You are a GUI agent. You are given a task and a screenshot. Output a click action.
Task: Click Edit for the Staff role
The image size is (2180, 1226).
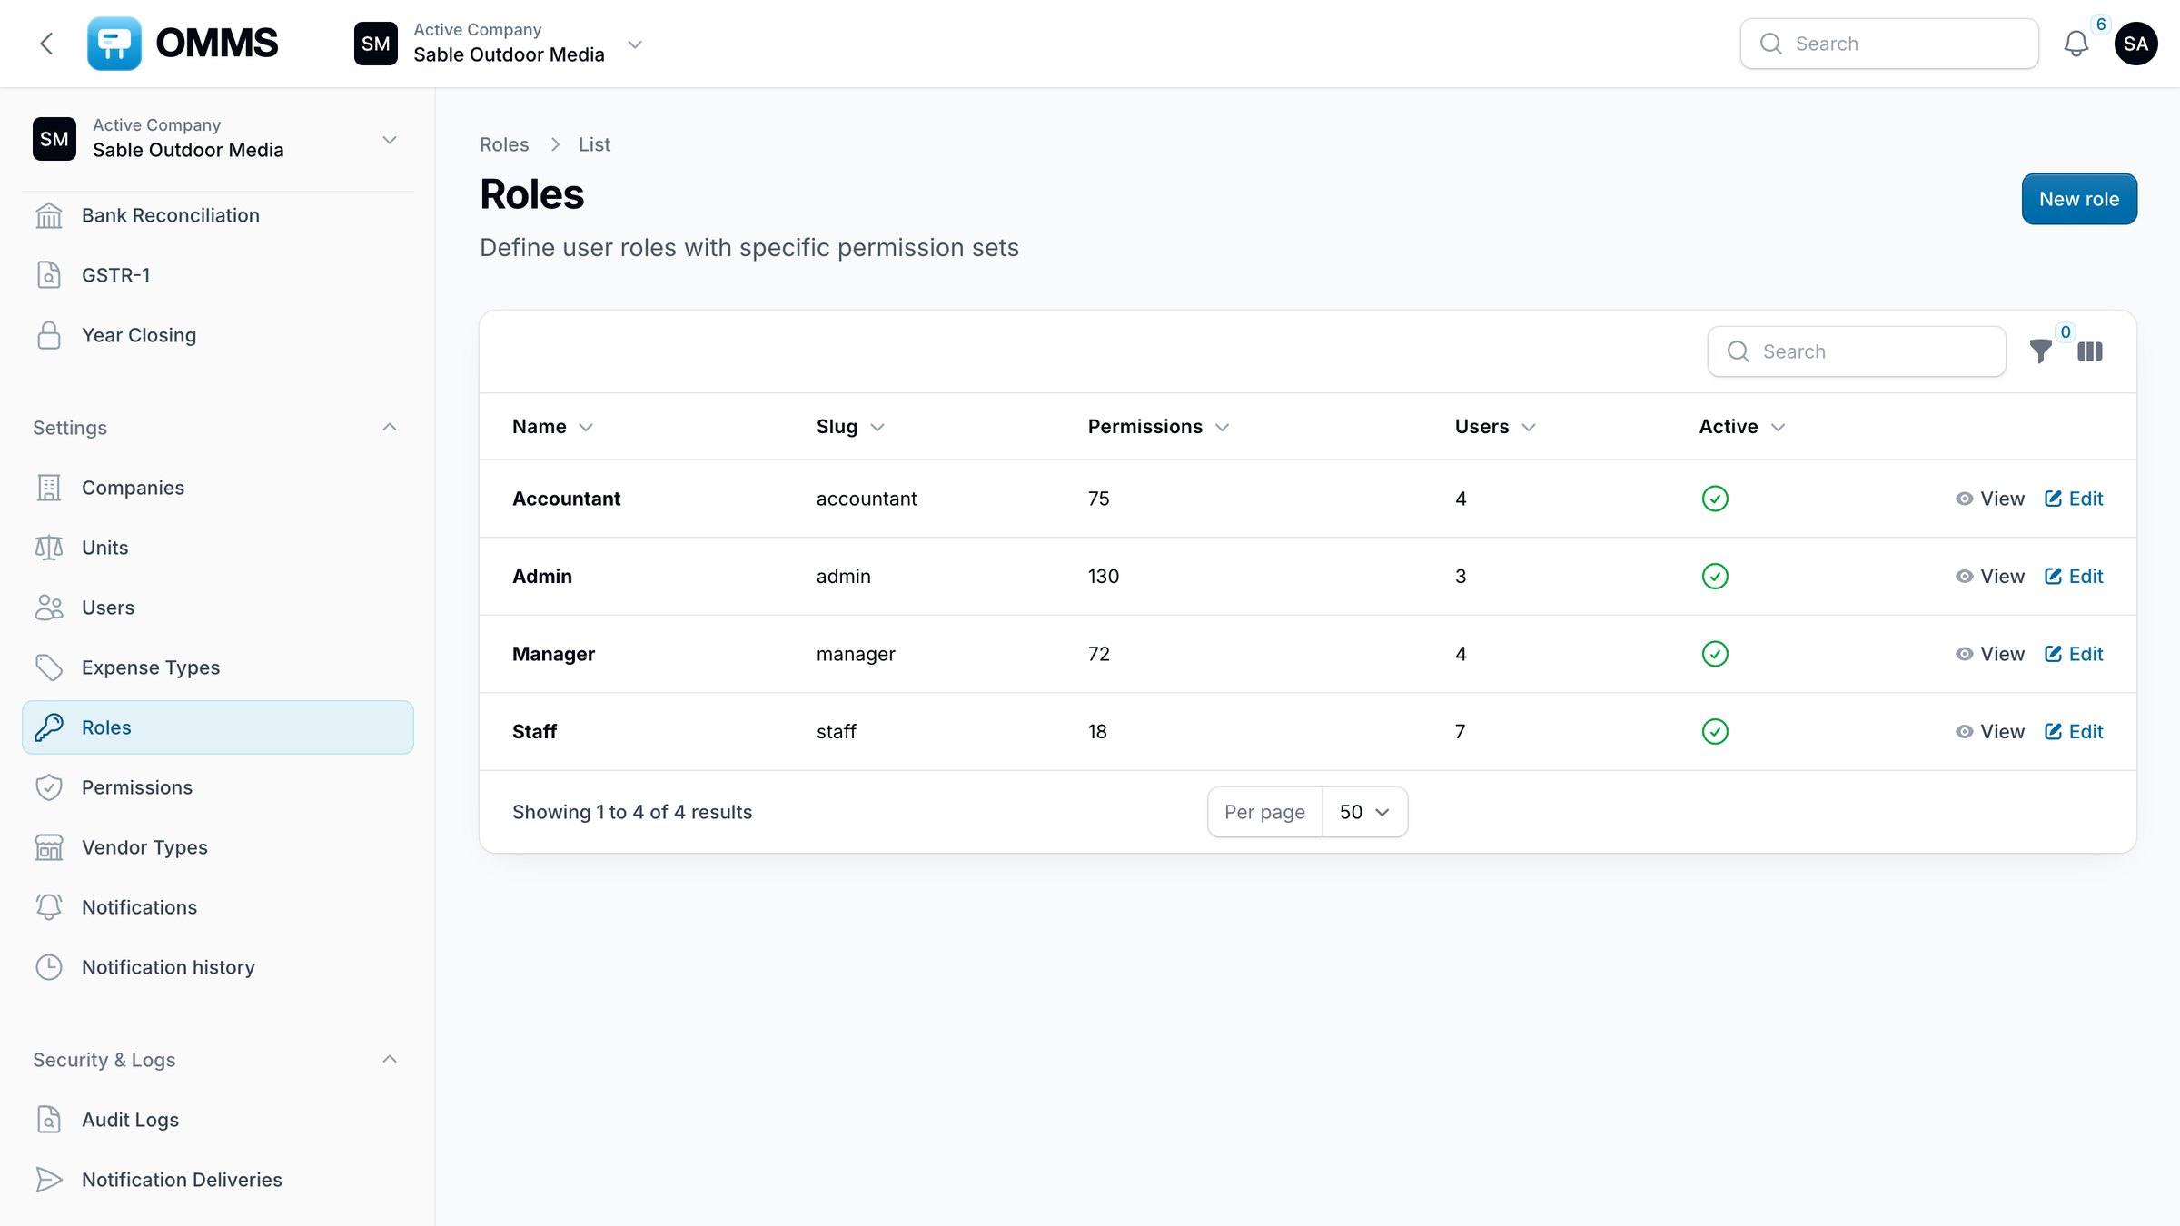2074,732
